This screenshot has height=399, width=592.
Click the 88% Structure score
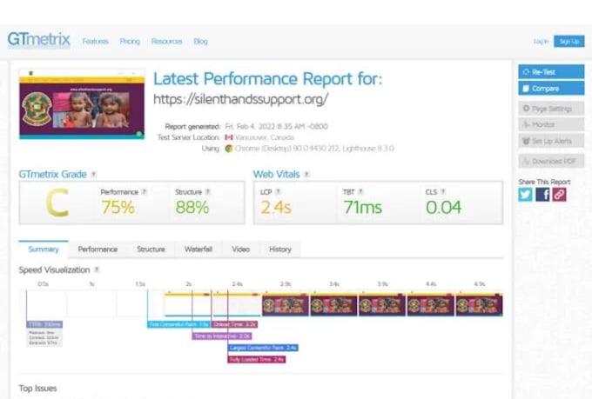(x=192, y=208)
